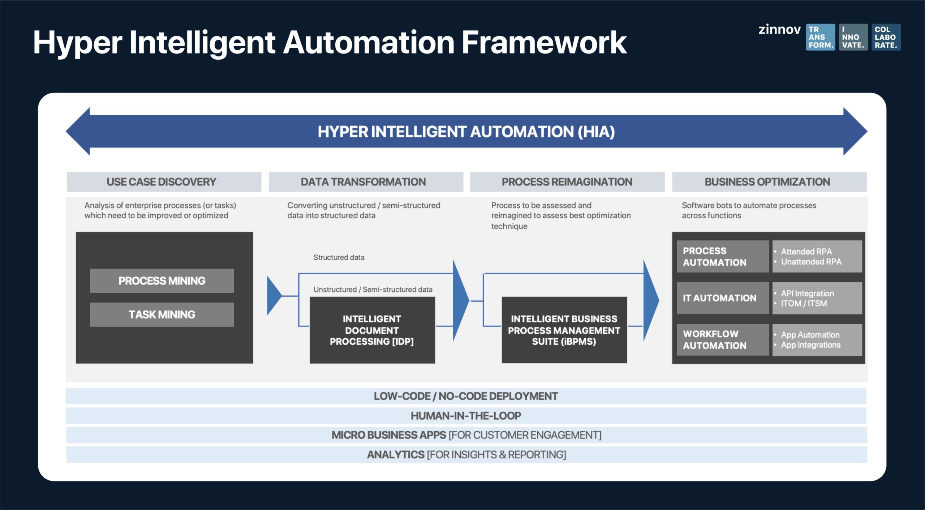Screen dimensions: 925x510
Task: Click the Hyper Intelligent Automation Framework title
Action: pos(330,43)
